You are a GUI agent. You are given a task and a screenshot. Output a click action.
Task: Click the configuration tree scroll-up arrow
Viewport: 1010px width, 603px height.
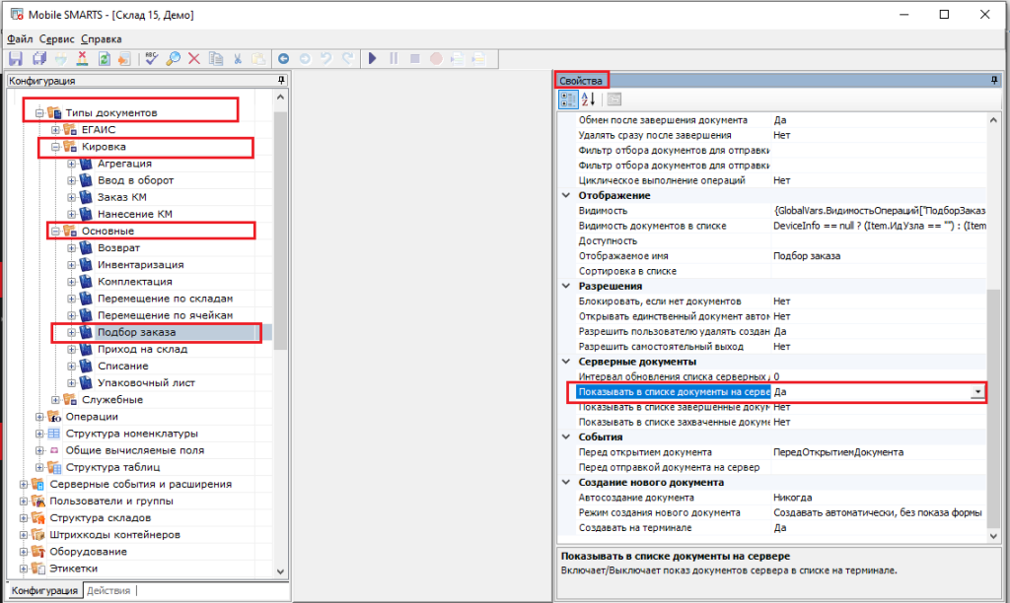pos(280,98)
